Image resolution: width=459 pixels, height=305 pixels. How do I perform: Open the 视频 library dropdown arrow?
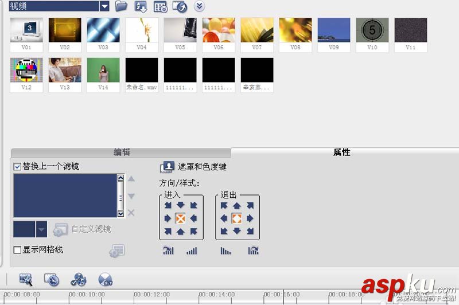click(104, 6)
